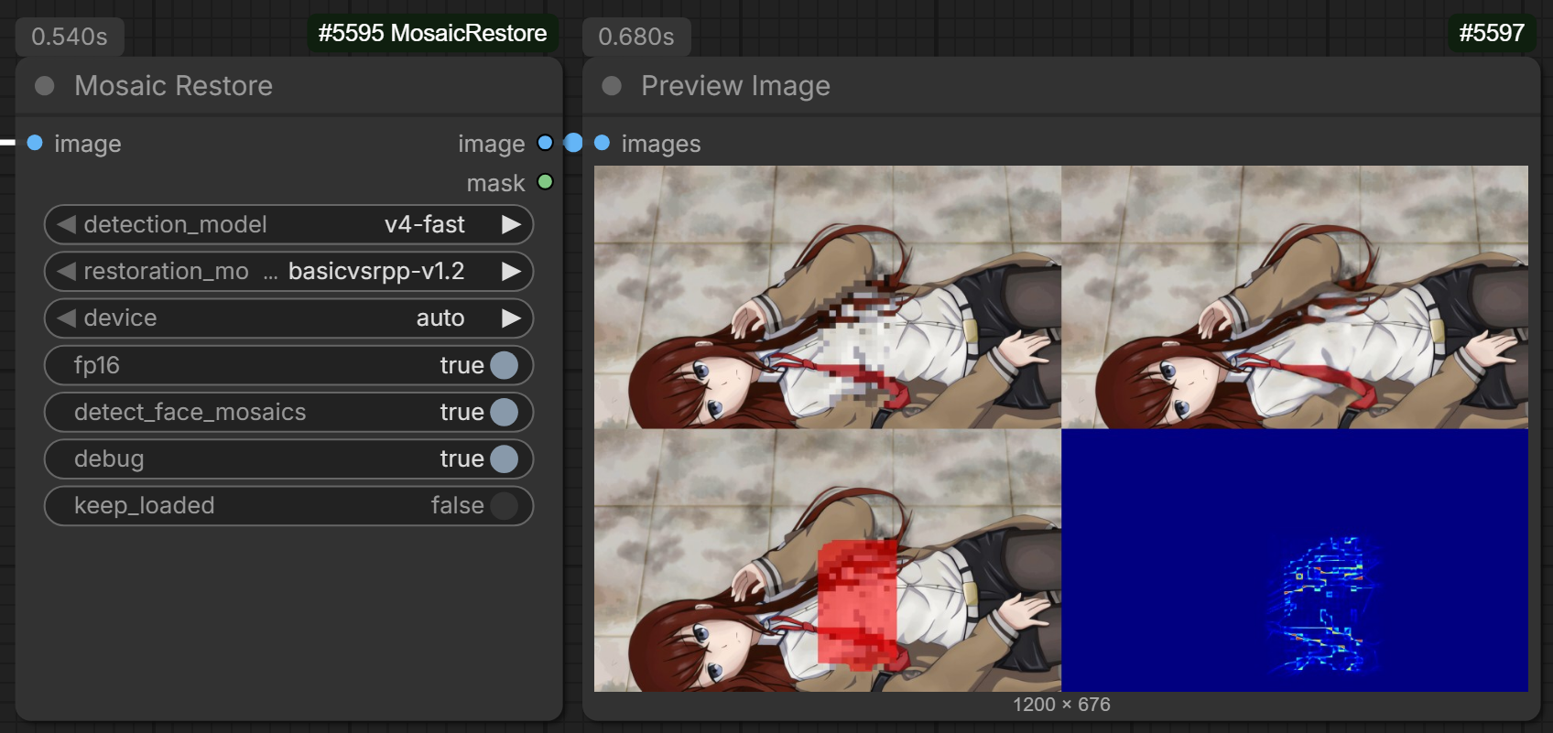Click the Preview Image node title

coord(735,86)
